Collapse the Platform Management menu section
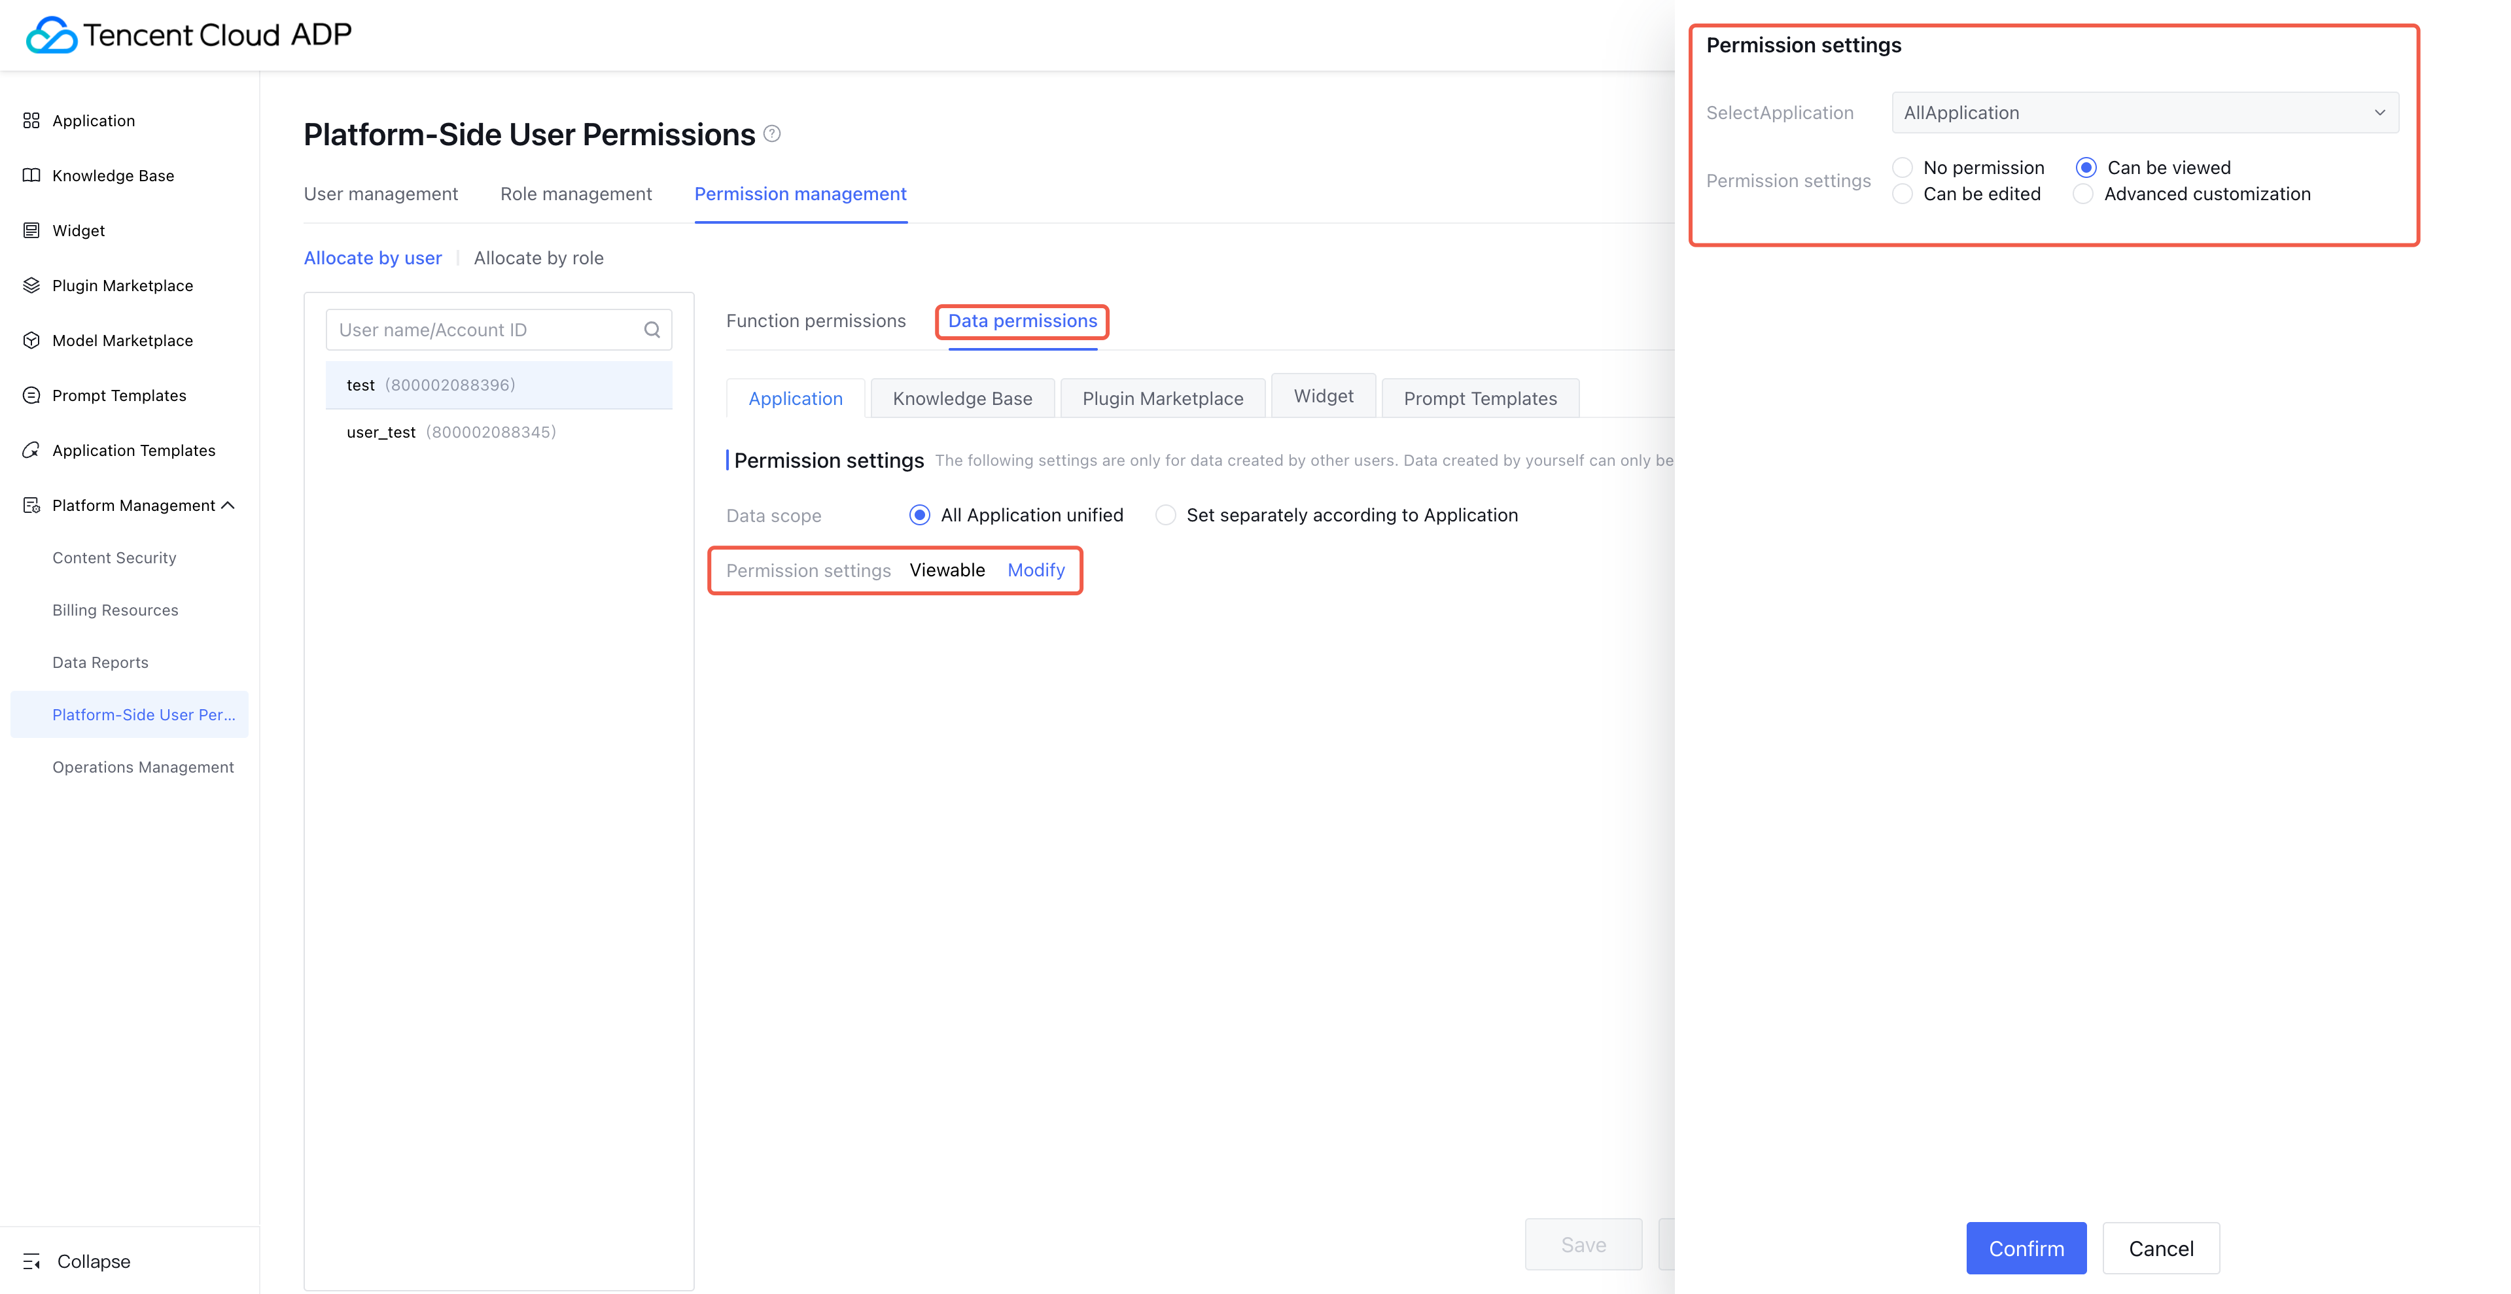The height and width of the screenshot is (1294, 2511). coord(228,506)
